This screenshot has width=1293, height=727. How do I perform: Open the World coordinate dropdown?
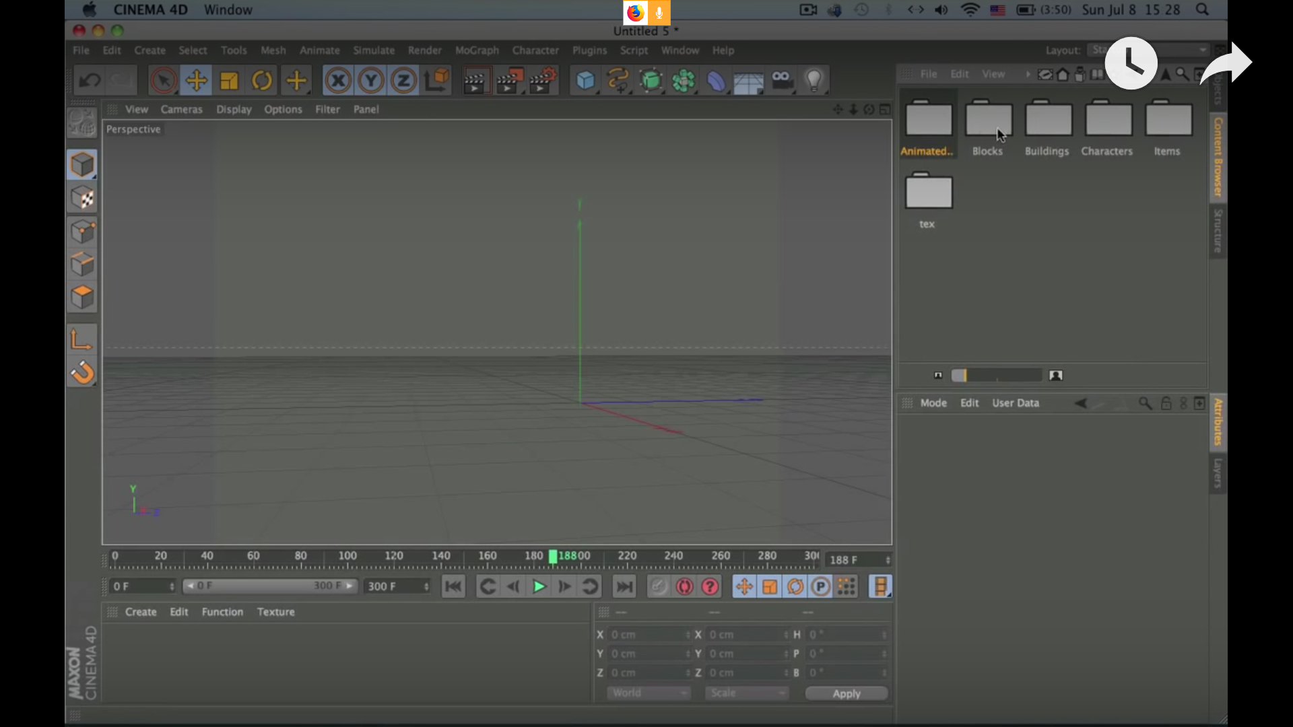(649, 693)
